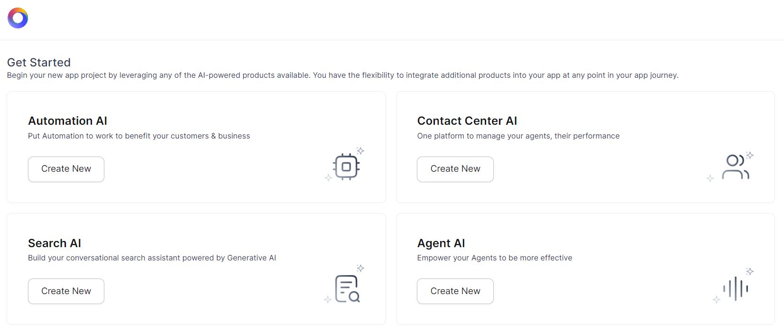Select the Contact Center AI heading
Image resolution: width=784 pixels, height=333 pixels.
pyautogui.click(x=467, y=121)
